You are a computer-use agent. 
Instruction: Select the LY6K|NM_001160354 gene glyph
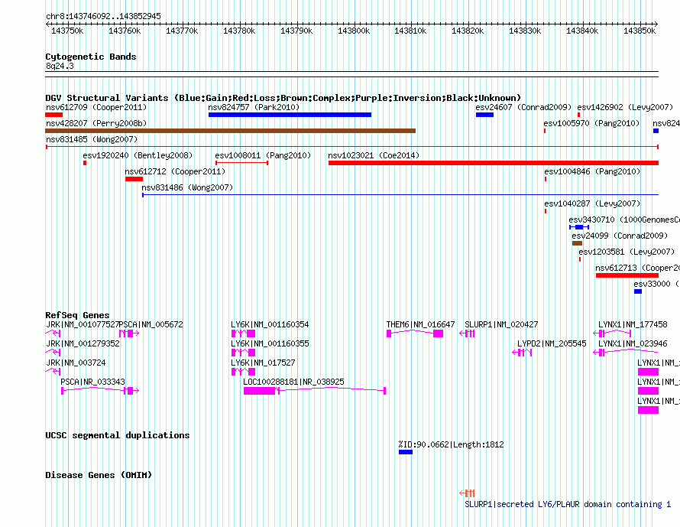tap(243, 333)
